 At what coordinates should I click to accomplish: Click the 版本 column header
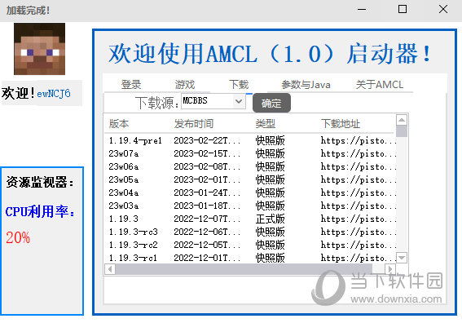(x=119, y=124)
